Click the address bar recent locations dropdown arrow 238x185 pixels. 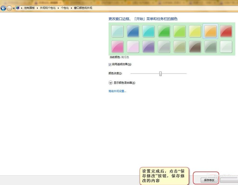[13, 8]
